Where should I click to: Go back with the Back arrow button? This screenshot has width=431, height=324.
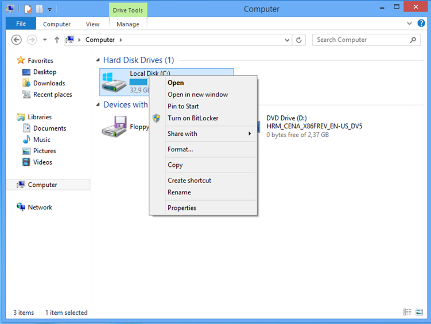point(17,40)
